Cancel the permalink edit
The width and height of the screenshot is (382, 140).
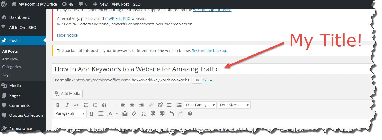click(x=208, y=80)
